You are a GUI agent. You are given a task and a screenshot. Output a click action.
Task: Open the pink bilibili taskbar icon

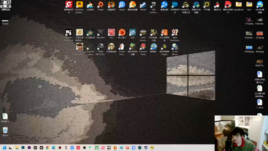point(103,148)
